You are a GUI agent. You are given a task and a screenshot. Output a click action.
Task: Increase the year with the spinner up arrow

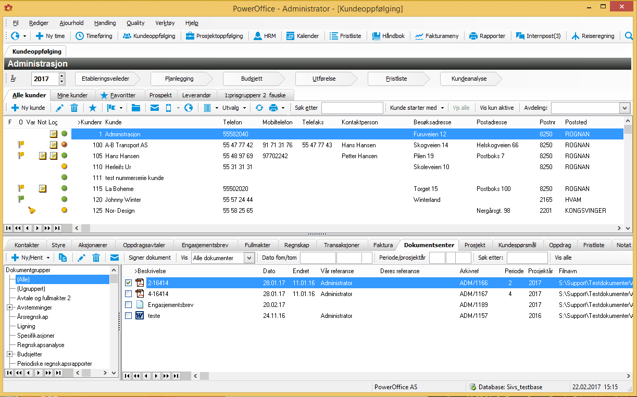pyautogui.click(x=62, y=76)
